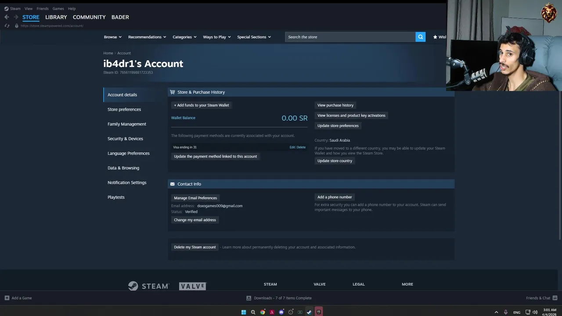Reload the page with the refresh icon
562x316 pixels.
tap(7, 26)
